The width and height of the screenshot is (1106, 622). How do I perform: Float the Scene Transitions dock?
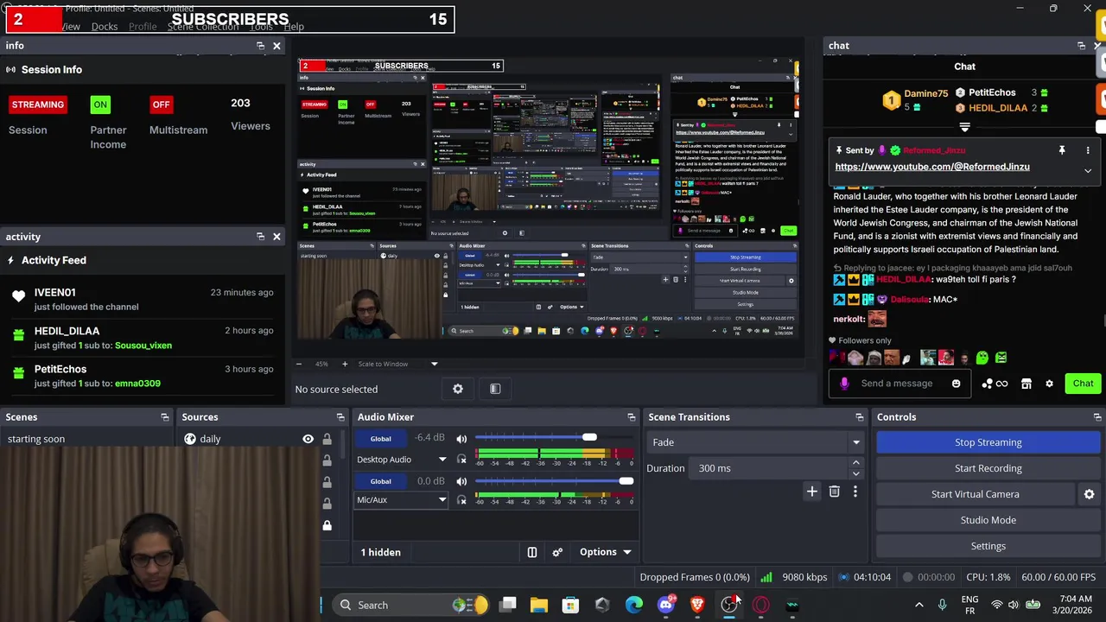pos(859,417)
